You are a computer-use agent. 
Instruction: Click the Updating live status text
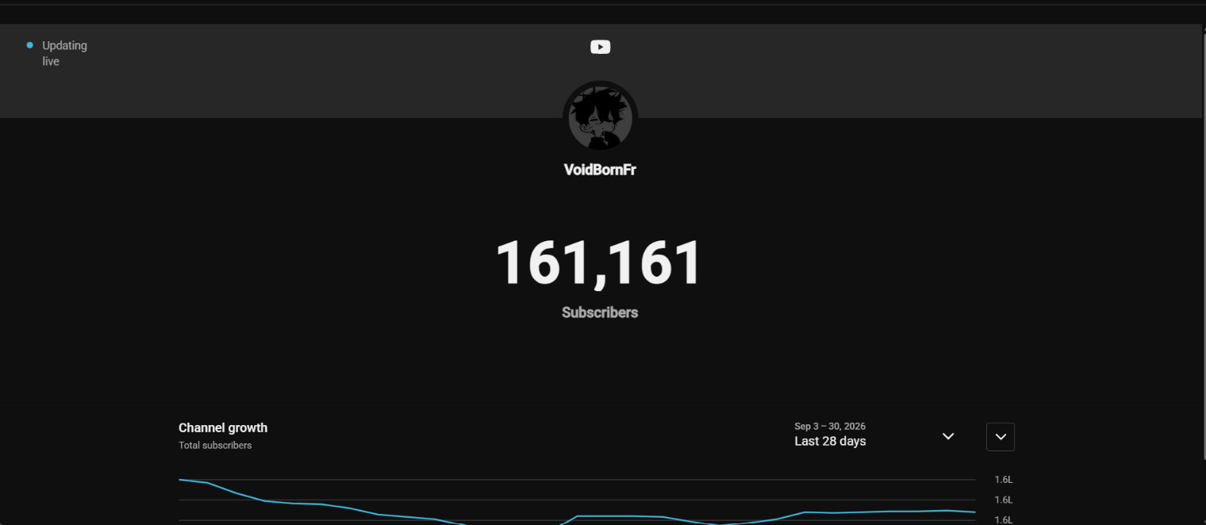64,53
